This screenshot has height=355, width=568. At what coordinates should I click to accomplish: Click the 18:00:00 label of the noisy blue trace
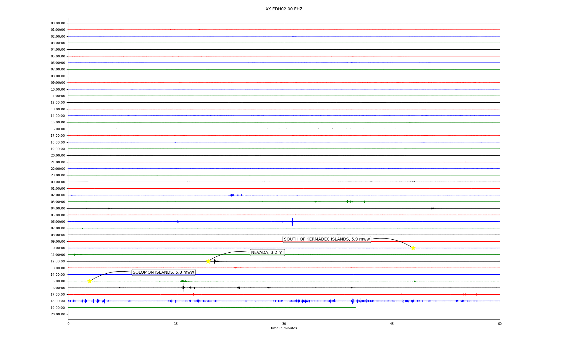click(58, 301)
